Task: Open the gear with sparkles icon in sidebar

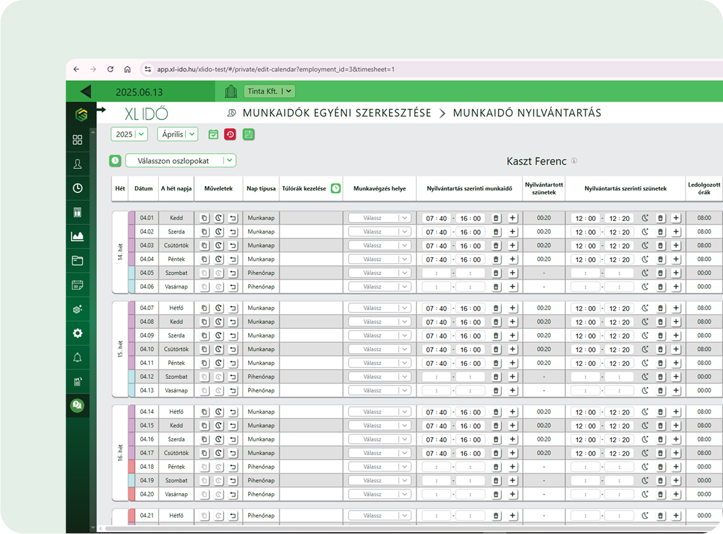Action: [78, 309]
